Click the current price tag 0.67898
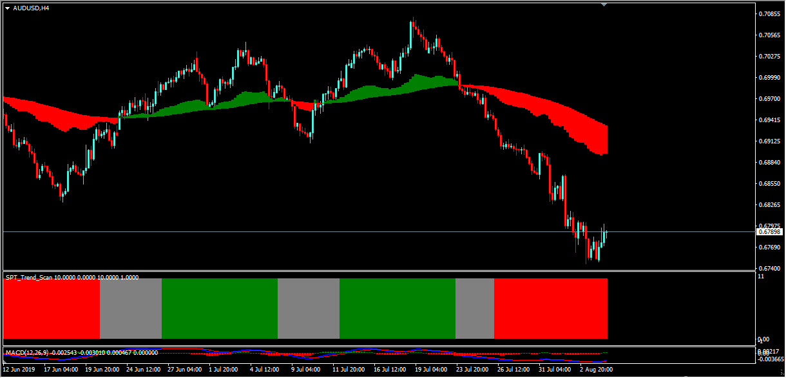Viewport: 786px width, 378px height. pyautogui.click(x=769, y=231)
